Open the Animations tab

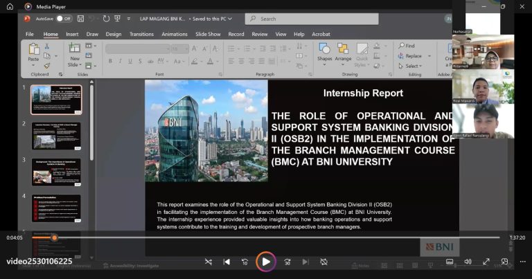(175, 34)
